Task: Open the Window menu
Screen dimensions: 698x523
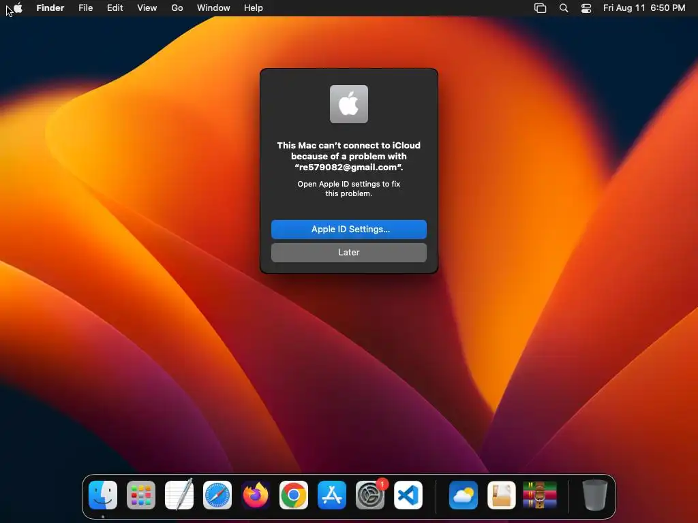Action: [x=213, y=8]
